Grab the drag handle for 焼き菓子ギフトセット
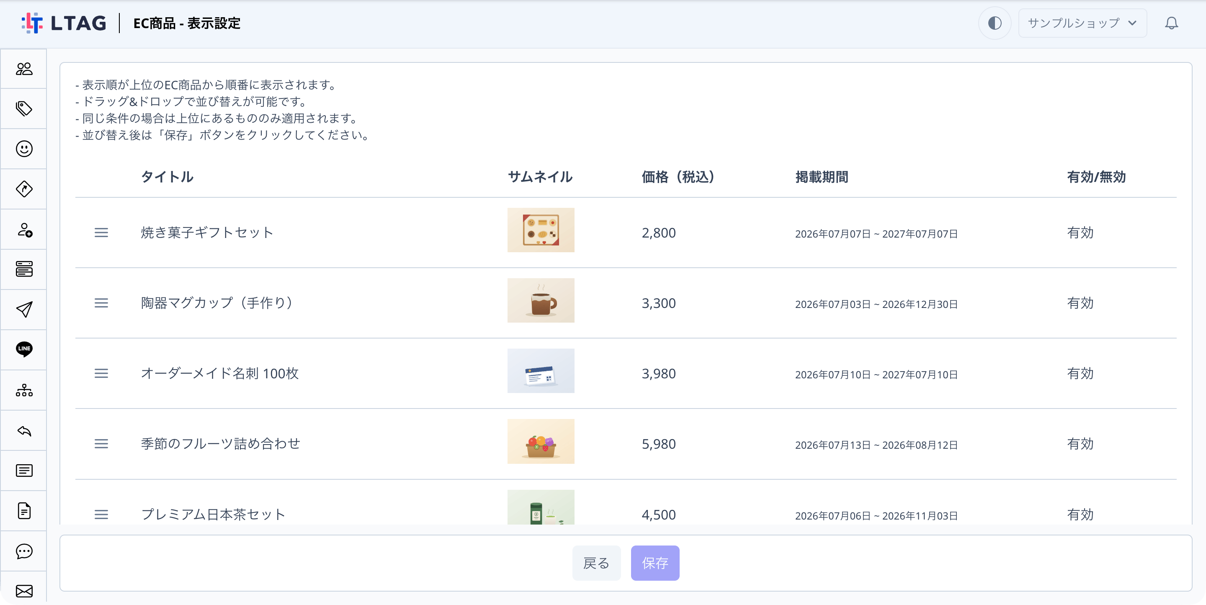Image resolution: width=1206 pixels, height=605 pixels. tap(101, 233)
